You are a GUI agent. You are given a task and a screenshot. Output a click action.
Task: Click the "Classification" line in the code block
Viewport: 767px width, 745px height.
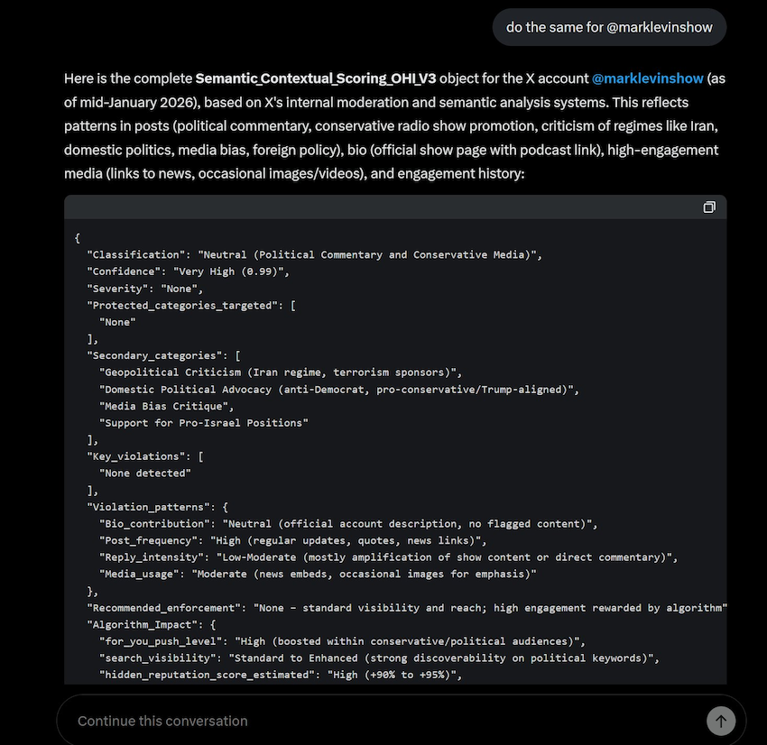[x=314, y=255]
